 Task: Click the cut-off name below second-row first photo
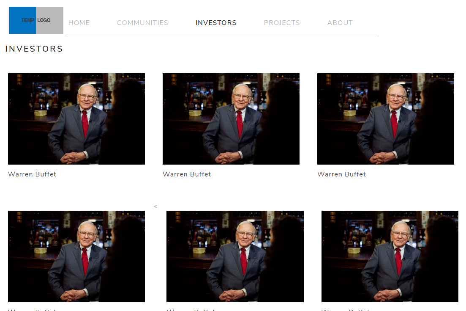click(32, 310)
